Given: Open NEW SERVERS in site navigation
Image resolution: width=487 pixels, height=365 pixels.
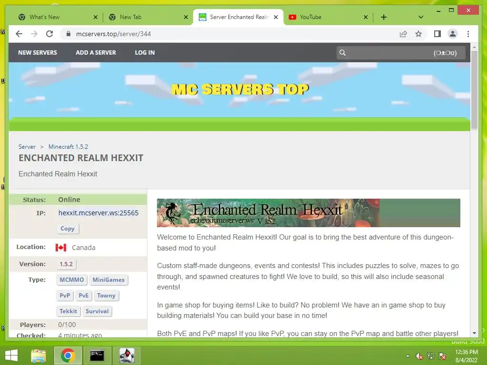Looking at the screenshot, I should 37,53.
